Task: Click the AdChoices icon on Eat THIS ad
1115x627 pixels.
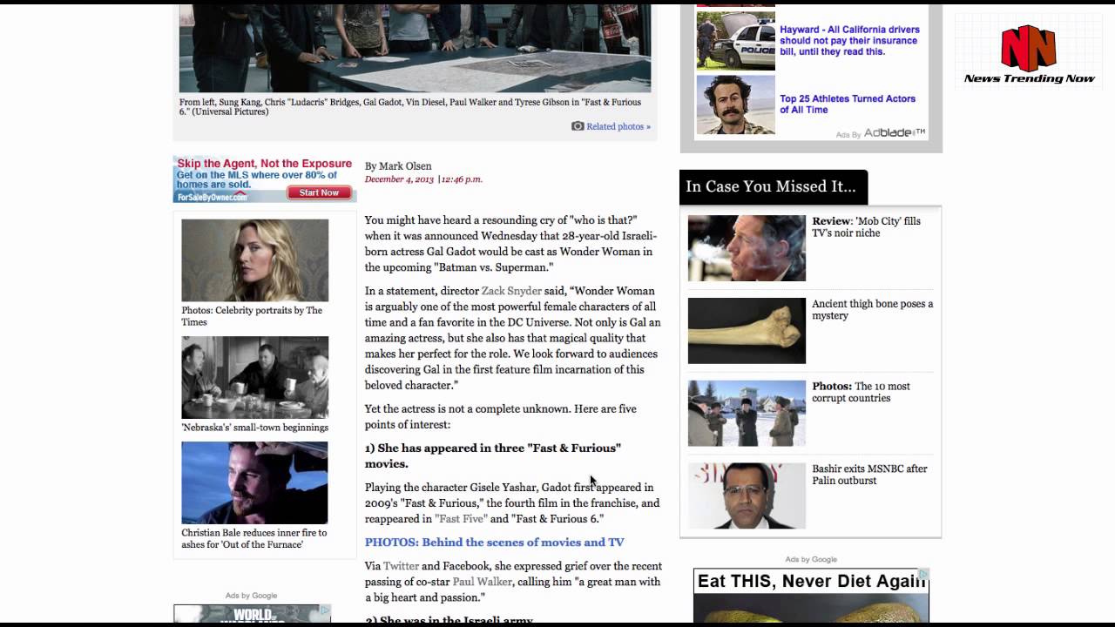Action: click(923, 574)
